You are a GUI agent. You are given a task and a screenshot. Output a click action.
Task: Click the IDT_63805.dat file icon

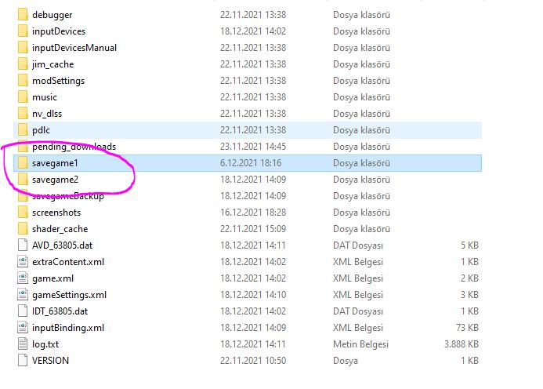point(23,311)
